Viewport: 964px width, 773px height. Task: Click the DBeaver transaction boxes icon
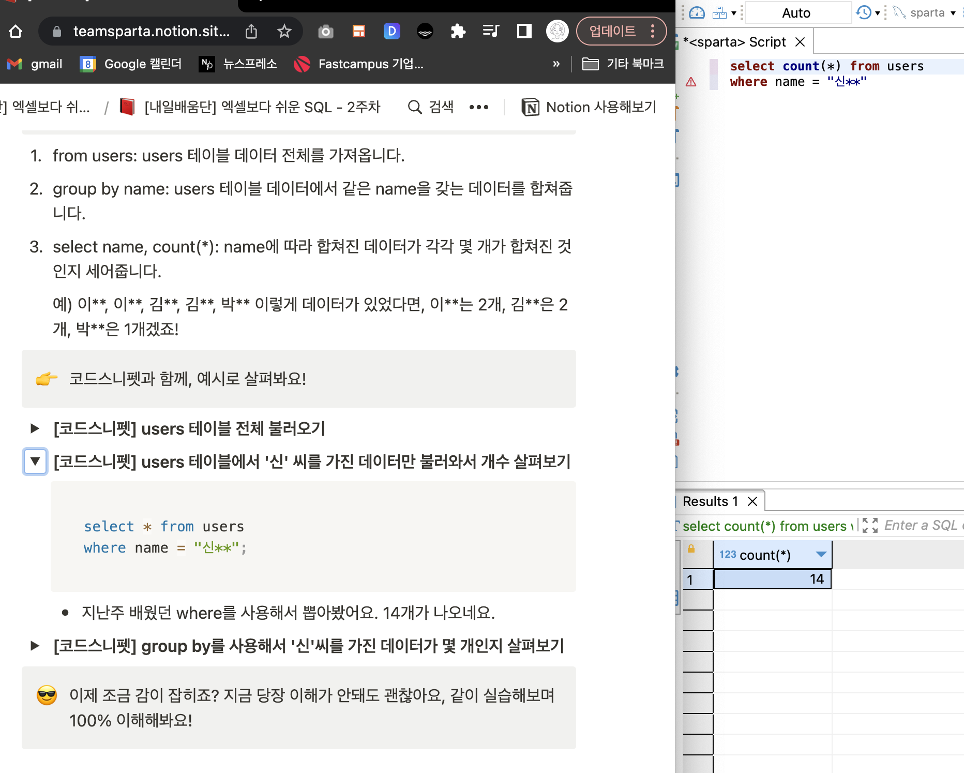[719, 13]
